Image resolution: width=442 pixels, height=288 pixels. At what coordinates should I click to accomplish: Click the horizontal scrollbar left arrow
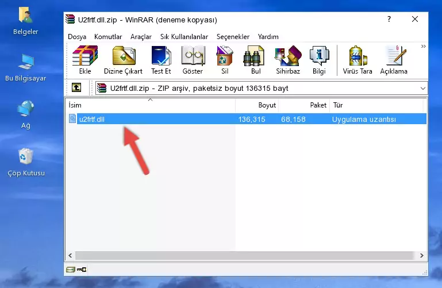(70, 255)
